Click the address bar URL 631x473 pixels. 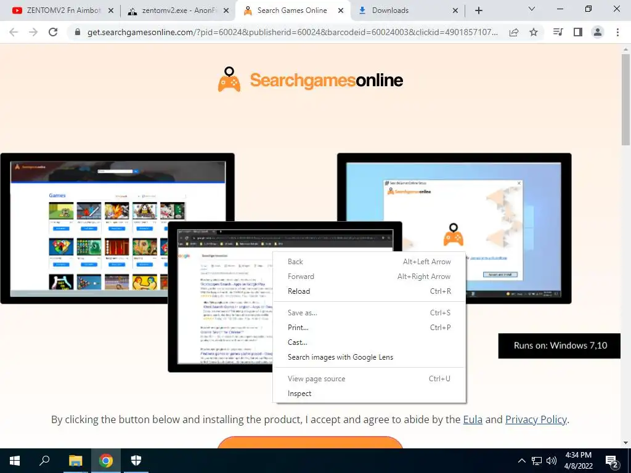tap(293, 32)
